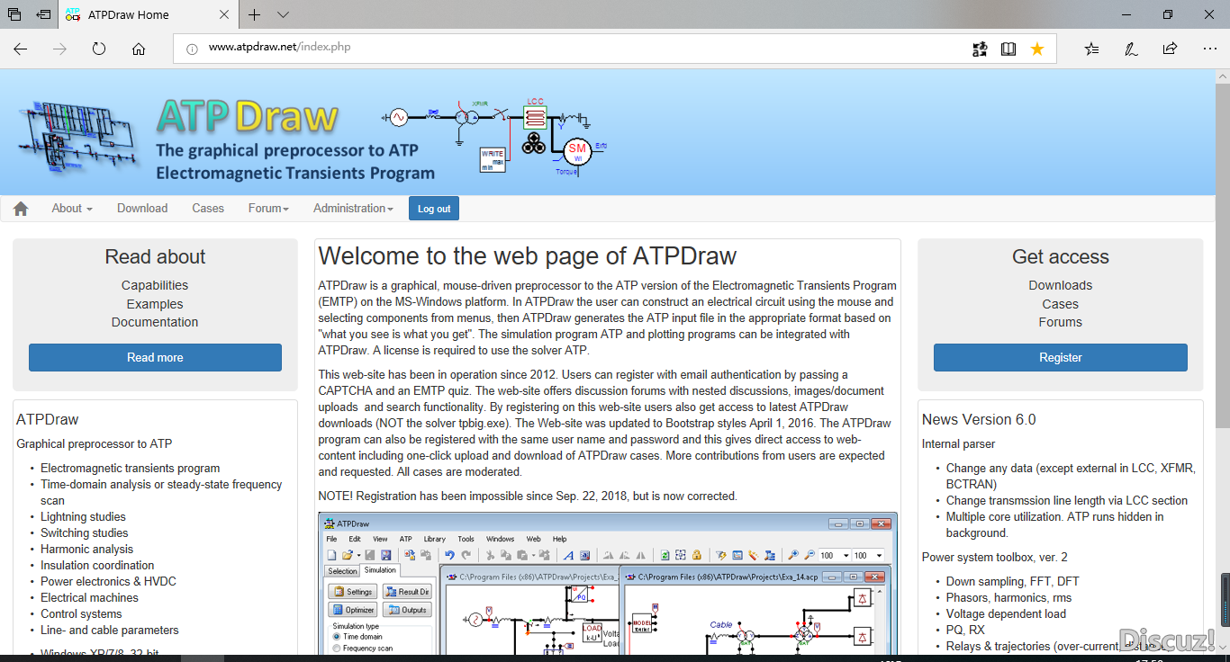Expand the About dropdown menu

71,208
